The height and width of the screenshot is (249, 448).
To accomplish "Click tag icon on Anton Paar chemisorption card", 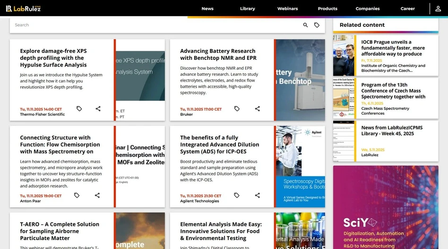I will coord(77,195).
